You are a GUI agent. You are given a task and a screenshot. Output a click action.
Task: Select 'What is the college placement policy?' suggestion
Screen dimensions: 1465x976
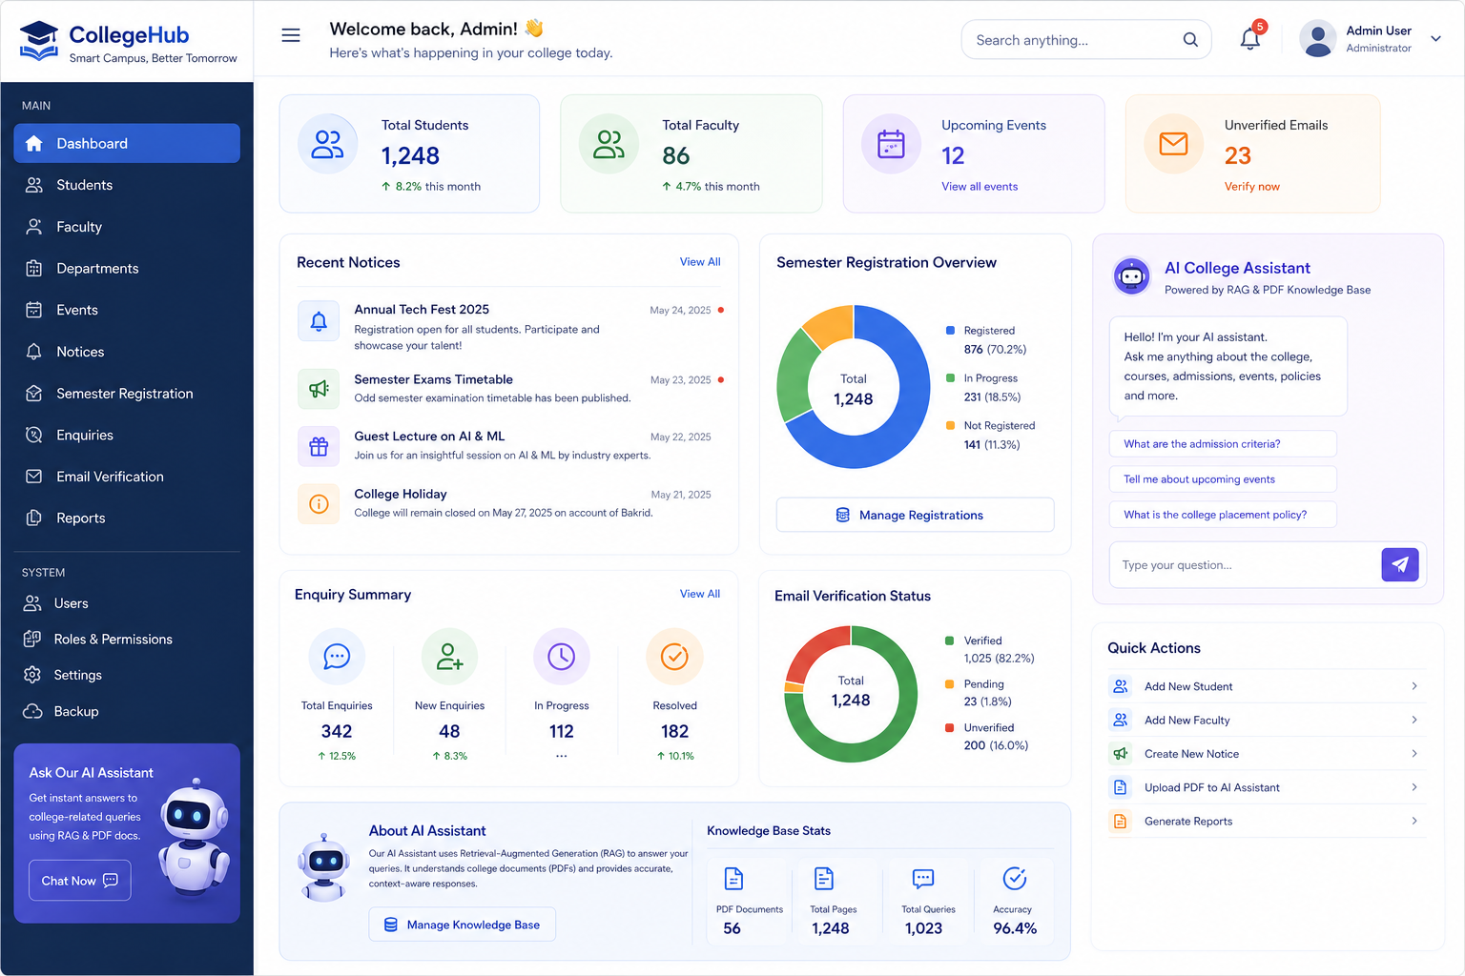[1223, 515]
